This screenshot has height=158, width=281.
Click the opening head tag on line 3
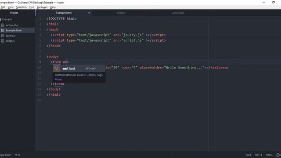point(53,29)
